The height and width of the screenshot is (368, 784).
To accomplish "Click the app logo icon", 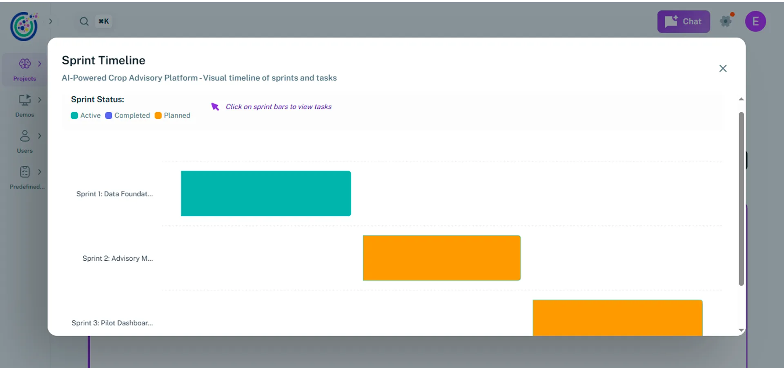I will (x=24, y=27).
